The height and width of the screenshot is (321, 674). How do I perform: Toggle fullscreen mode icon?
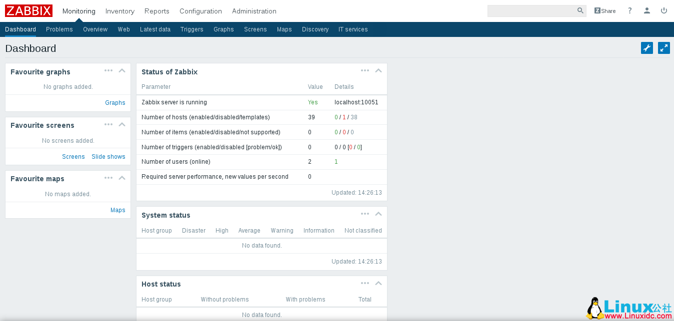664,48
